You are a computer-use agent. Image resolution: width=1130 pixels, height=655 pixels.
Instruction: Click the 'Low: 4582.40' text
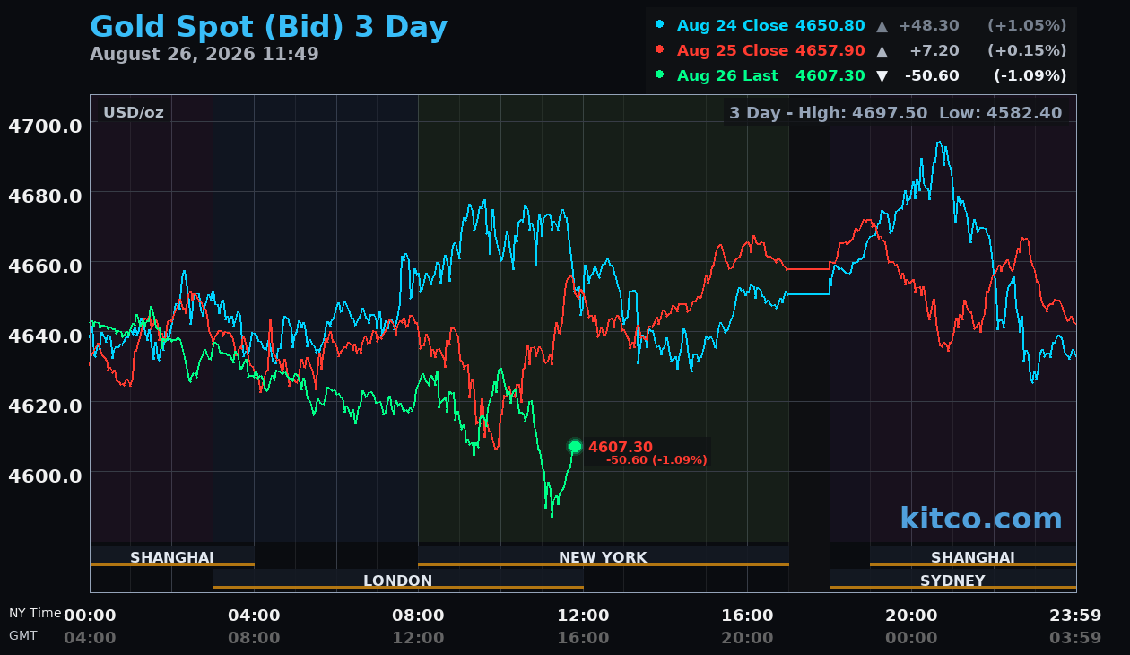coord(1000,113)
